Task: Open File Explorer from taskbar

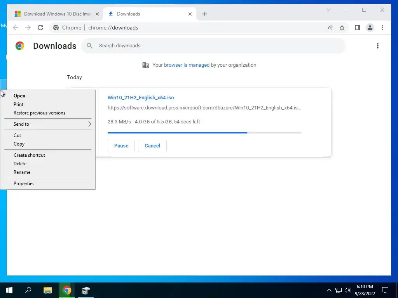Action: (x=47, y=290)
